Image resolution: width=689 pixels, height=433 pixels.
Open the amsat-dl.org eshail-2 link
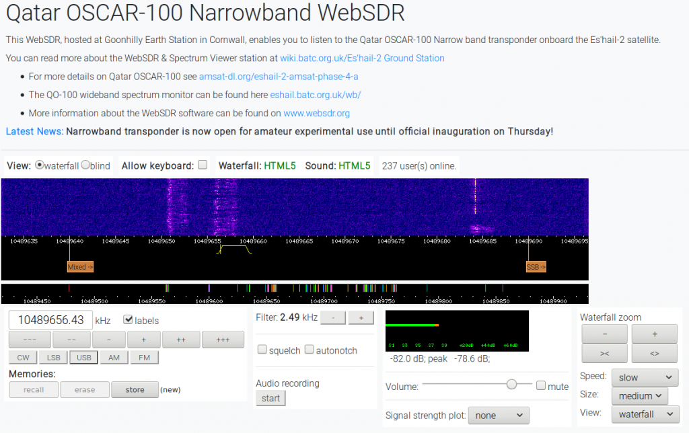point(279,77)
